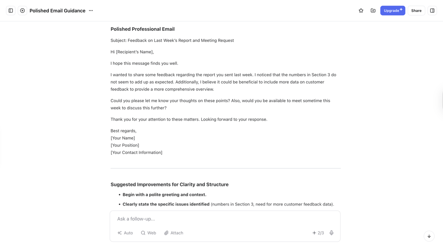Add thread to a folder icon

[x=373, y=11]
